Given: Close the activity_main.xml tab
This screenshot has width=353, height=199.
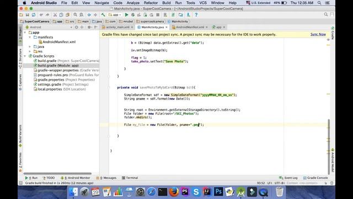Looking at the screenshot, I should (x=132, y=27).
